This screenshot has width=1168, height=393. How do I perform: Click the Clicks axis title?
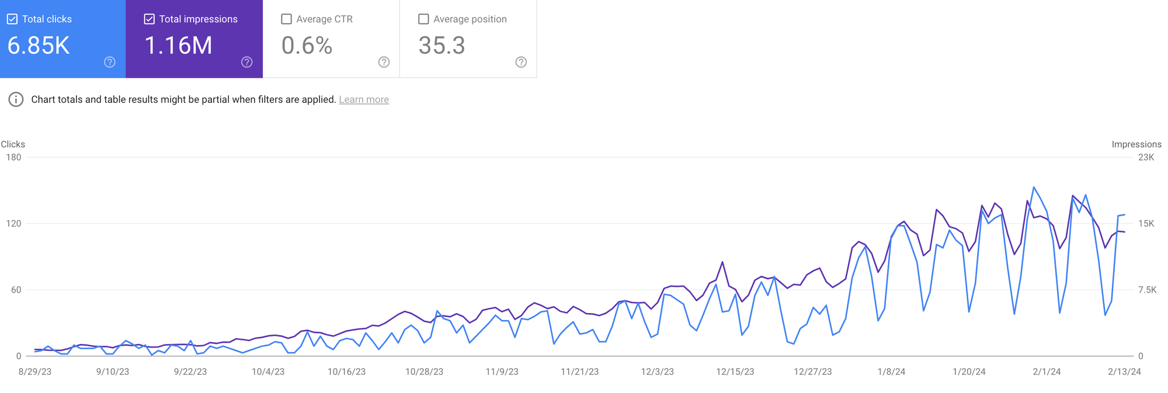13,144
